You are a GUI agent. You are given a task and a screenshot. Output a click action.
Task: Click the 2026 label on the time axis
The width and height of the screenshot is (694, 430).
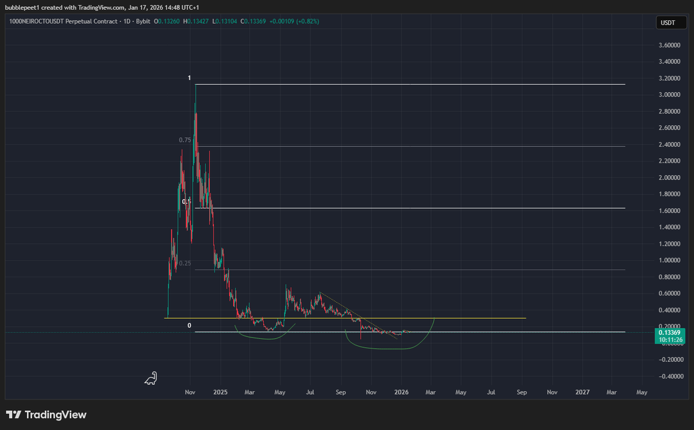click(401, 392)
